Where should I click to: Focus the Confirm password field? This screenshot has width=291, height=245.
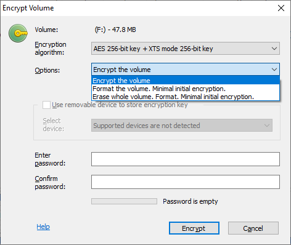[186, 182]
